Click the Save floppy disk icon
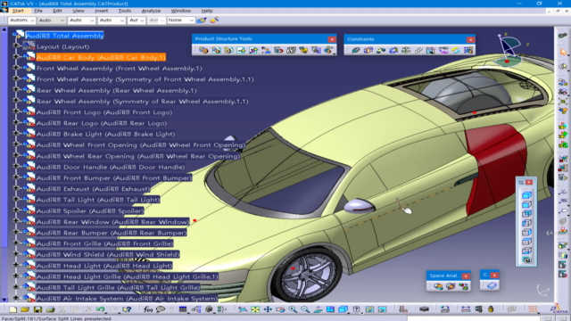Viewport: 571px width, 321px height. pyautogui.click(x=37, y=309)
